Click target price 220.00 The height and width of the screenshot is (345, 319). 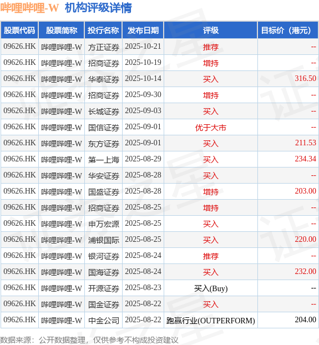tap(305, 240)
